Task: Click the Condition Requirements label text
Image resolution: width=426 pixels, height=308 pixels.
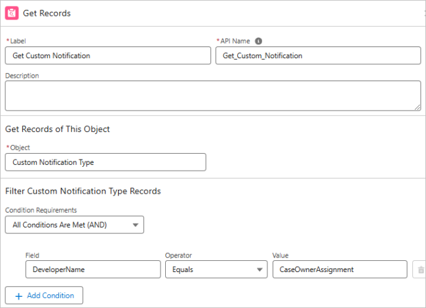Action: tap(41, 210)
